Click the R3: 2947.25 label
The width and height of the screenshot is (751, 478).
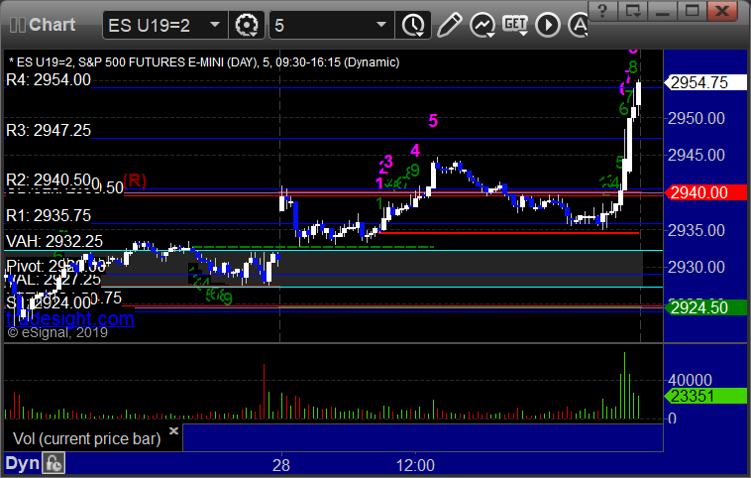click(x=49, y=130)
